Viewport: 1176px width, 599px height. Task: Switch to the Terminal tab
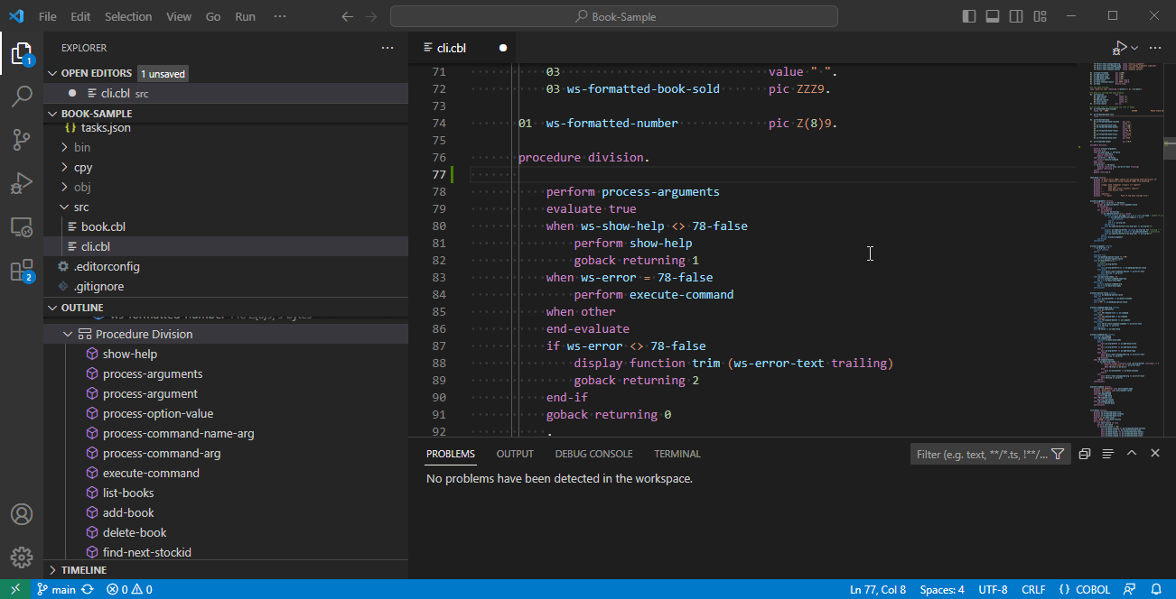pyautogui.click(x=677, y=454)
